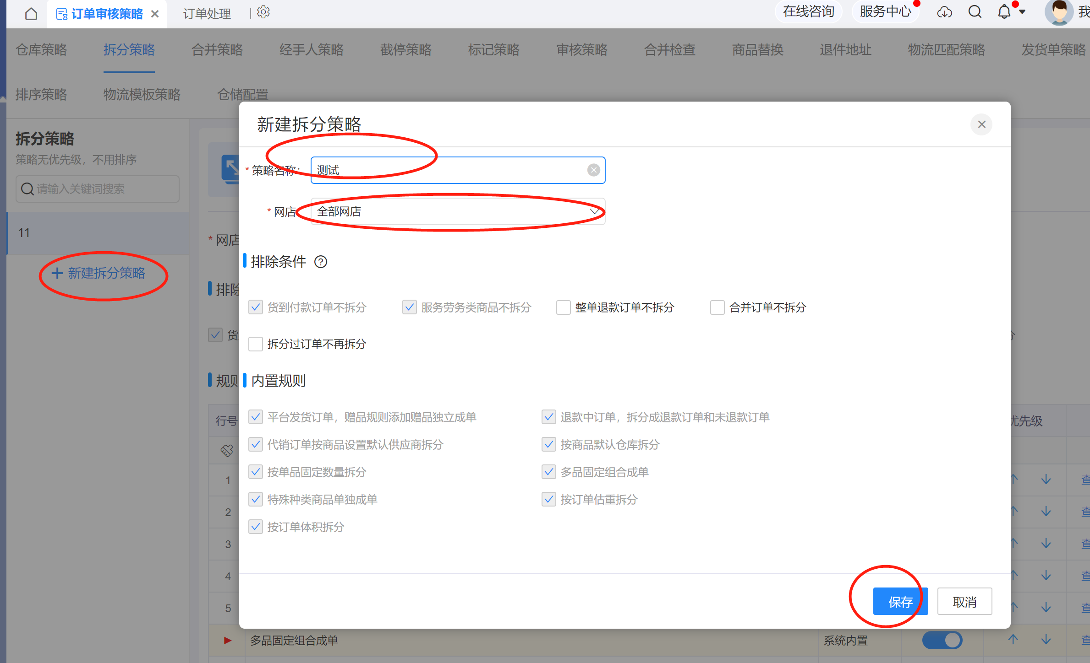Switch to 退件地址 tab
Viewport: 1090px width, 663px height.
(846, 49)
